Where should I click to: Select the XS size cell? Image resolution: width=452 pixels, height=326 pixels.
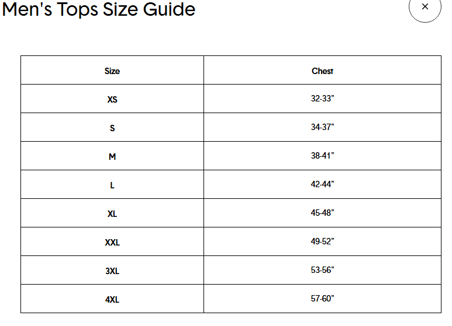(x=112, y=100)
